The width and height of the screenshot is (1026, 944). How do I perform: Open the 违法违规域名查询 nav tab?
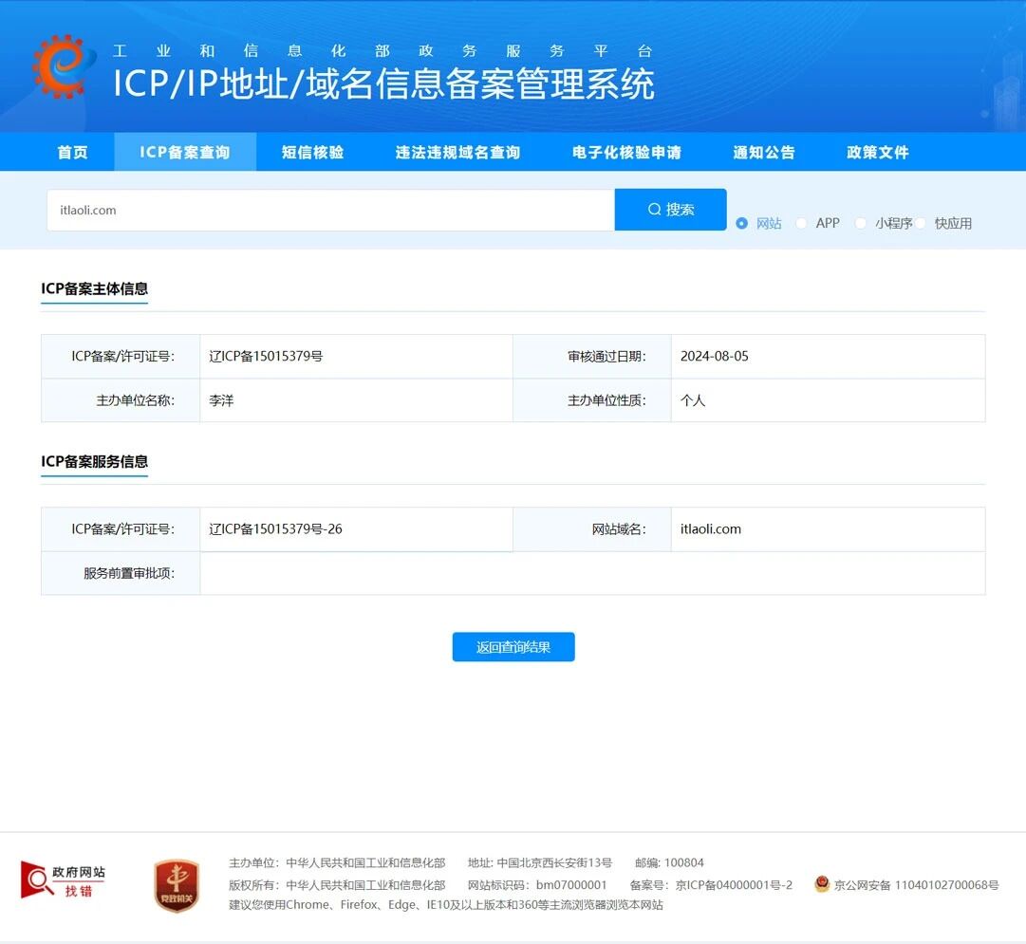458,153
